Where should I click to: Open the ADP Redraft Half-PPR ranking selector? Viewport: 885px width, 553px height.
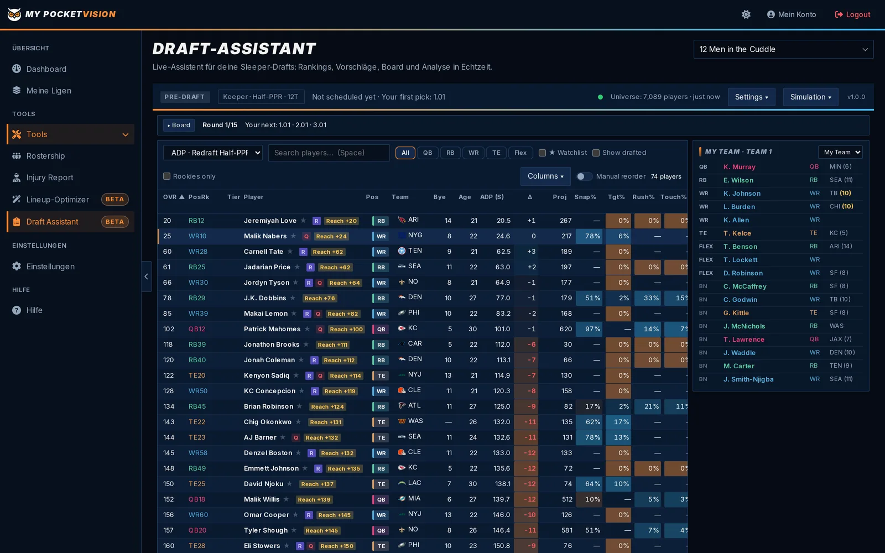(x=212, y=153)
